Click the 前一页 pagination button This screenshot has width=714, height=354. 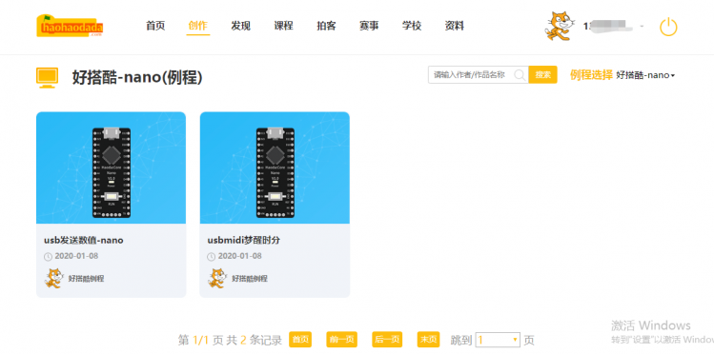341,340
